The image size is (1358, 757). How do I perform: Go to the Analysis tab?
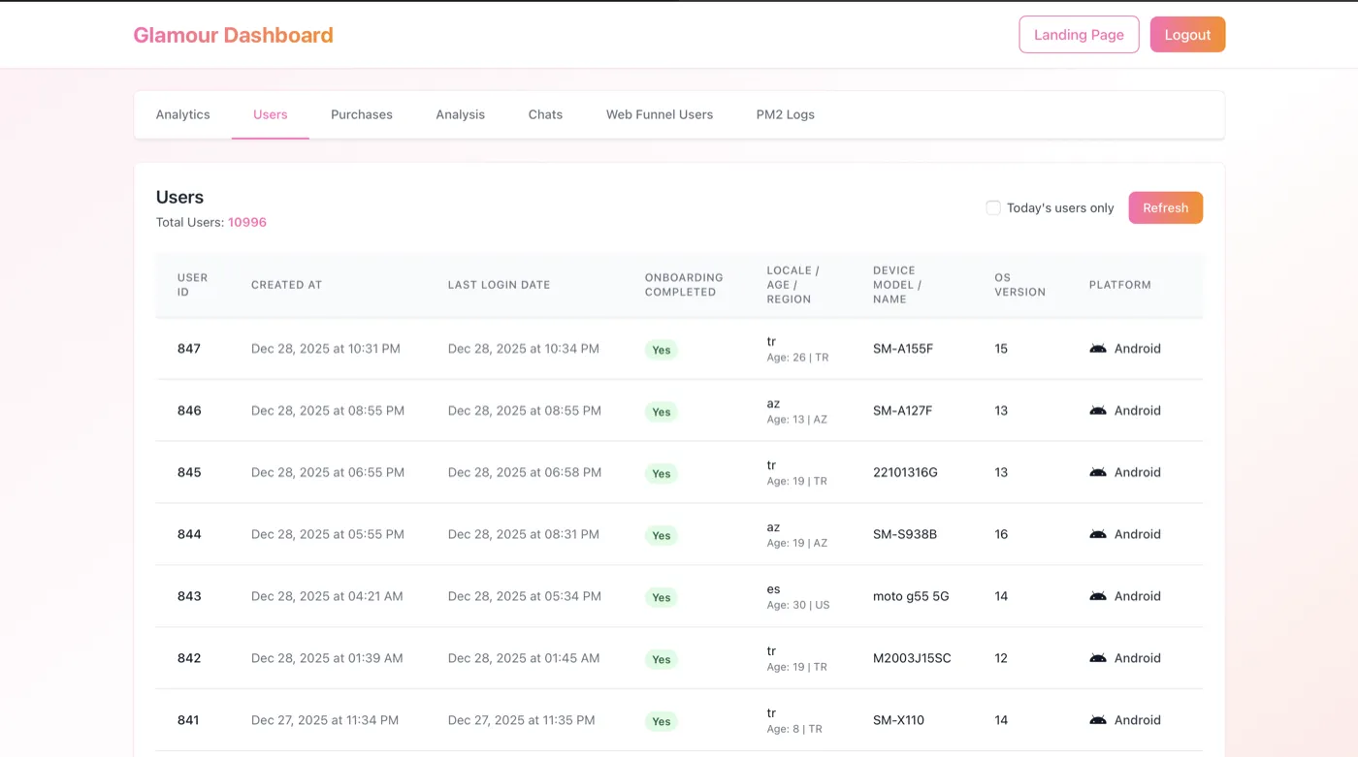pos(461,114)
